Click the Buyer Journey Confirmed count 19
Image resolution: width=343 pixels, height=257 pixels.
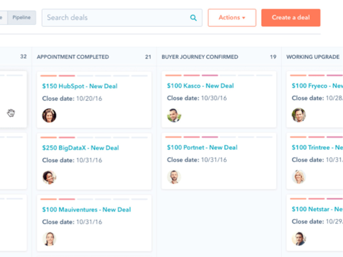click(x=273, y=57)
